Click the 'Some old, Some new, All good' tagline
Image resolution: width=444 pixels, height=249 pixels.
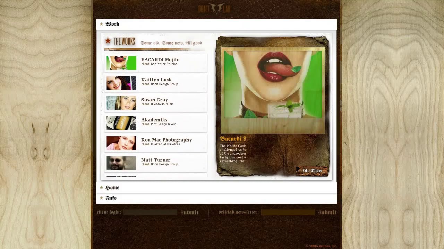pos(171,43)
